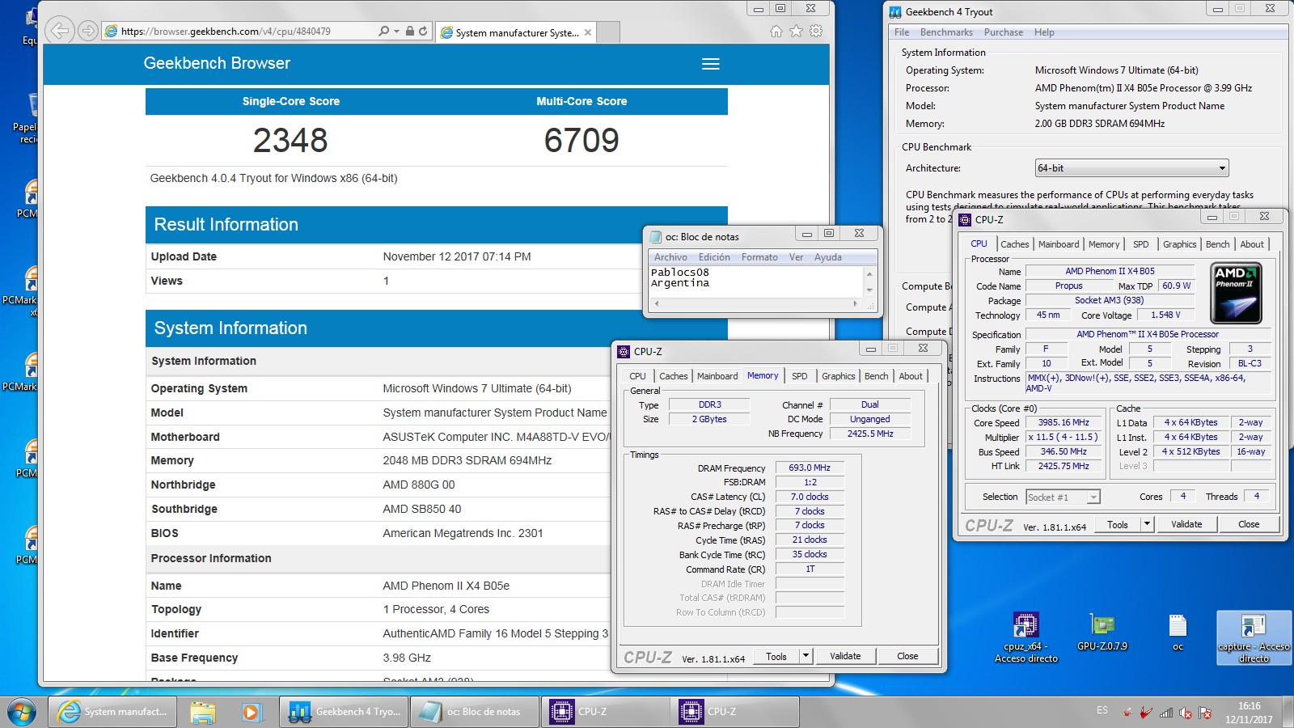1294x728 pixels.
Task: Click Close in CPU-Z Memory window
Action: (907, 656)
